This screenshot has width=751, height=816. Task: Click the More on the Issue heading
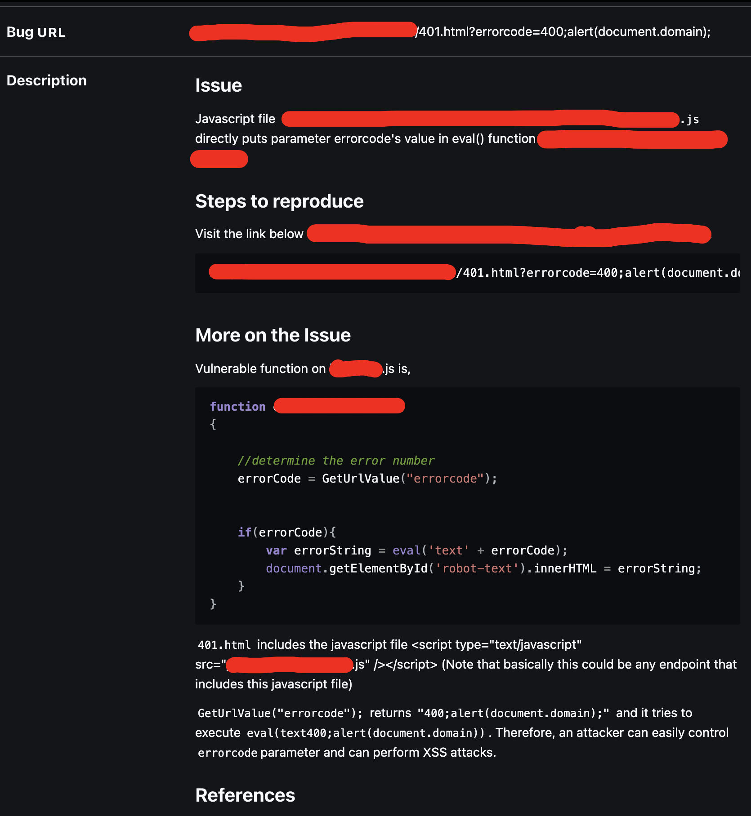click(273, 335)
